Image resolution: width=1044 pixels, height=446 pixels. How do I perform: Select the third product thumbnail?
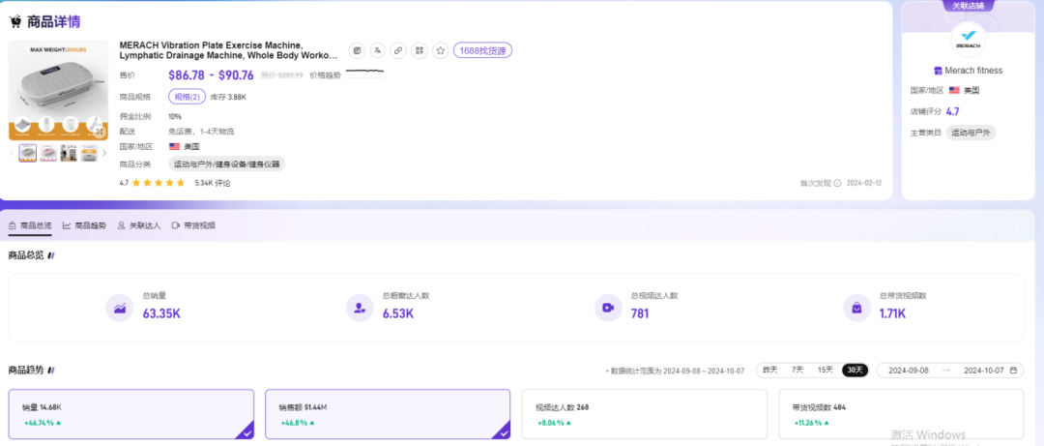click(x=69, y=153)
